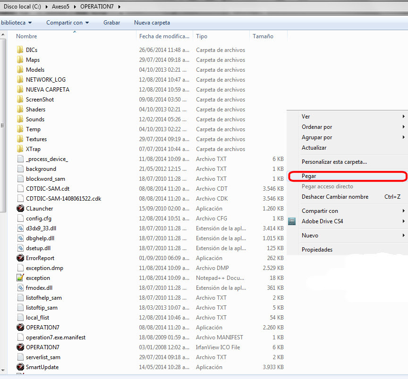Click the DICs folder icon

[20, 50]
